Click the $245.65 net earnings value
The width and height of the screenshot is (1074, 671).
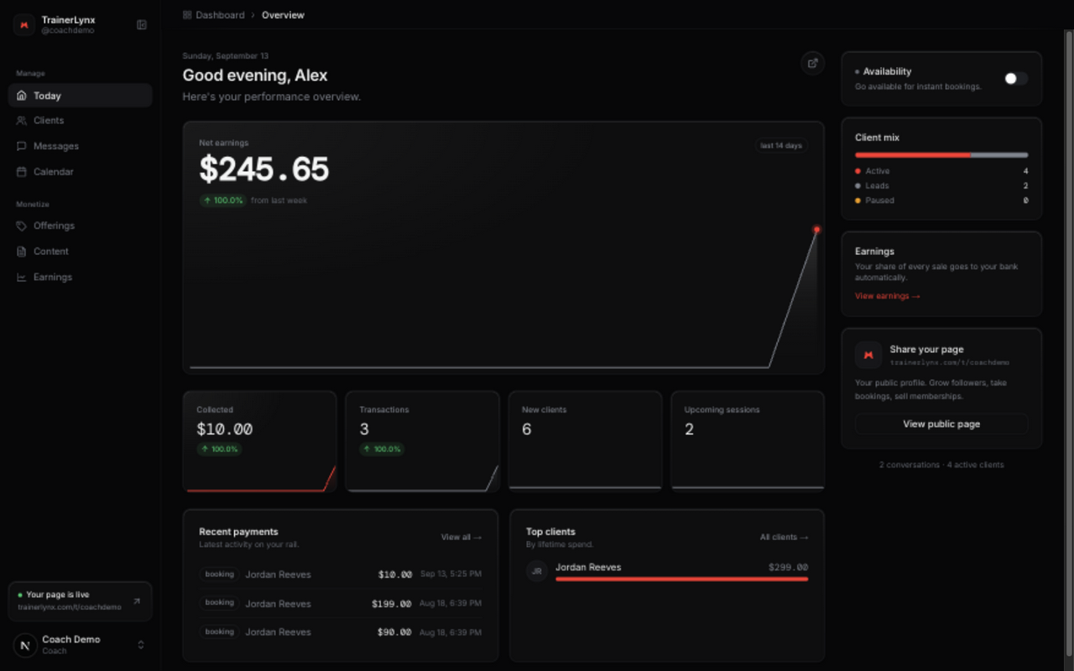(x=264, y=169)
